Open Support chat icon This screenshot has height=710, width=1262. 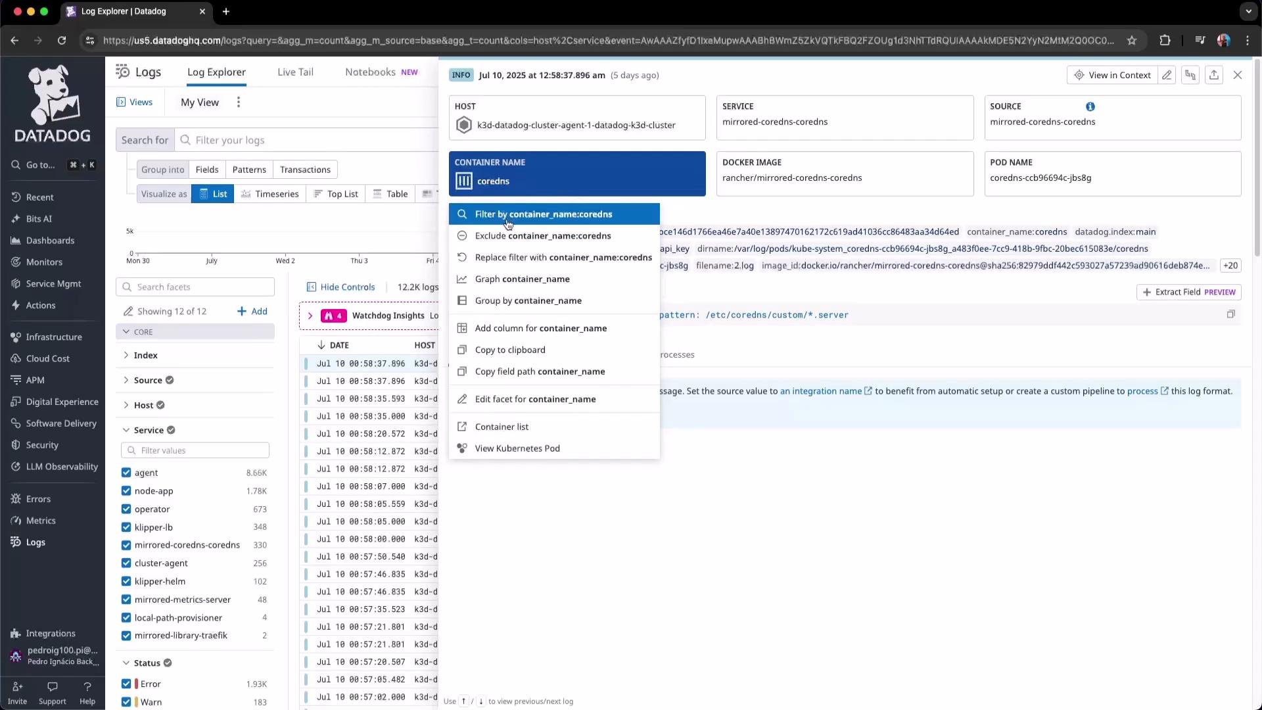click(x=52, y=693)
